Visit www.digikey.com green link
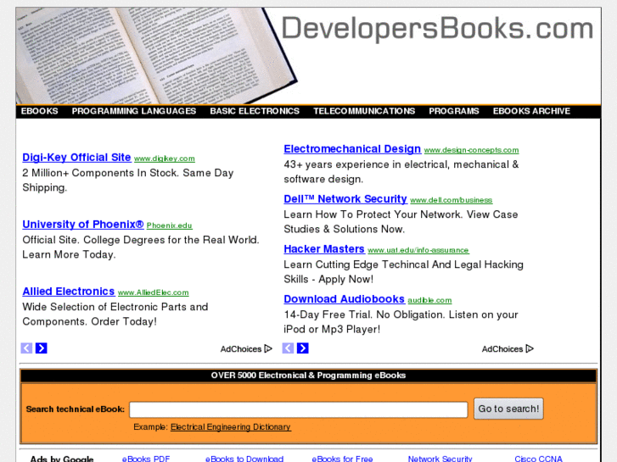Image resolution: width=617 pixels, height=462 pixels. point(165,159)
